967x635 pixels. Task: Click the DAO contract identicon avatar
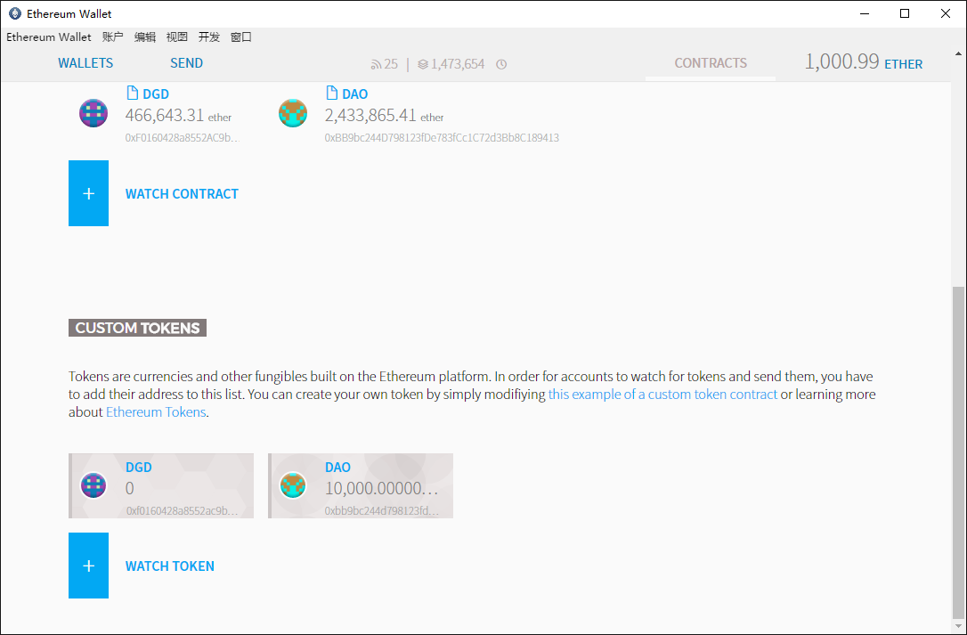(293, 113)
